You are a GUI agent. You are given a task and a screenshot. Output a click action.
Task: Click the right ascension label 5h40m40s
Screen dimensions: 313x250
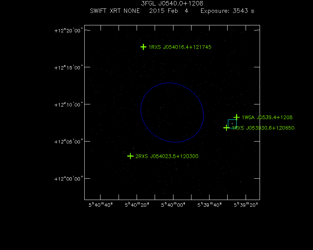101,205
